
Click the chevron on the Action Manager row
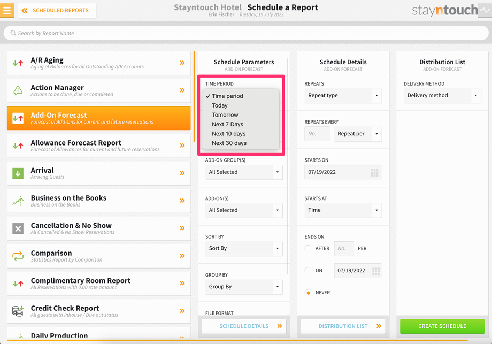182,90
